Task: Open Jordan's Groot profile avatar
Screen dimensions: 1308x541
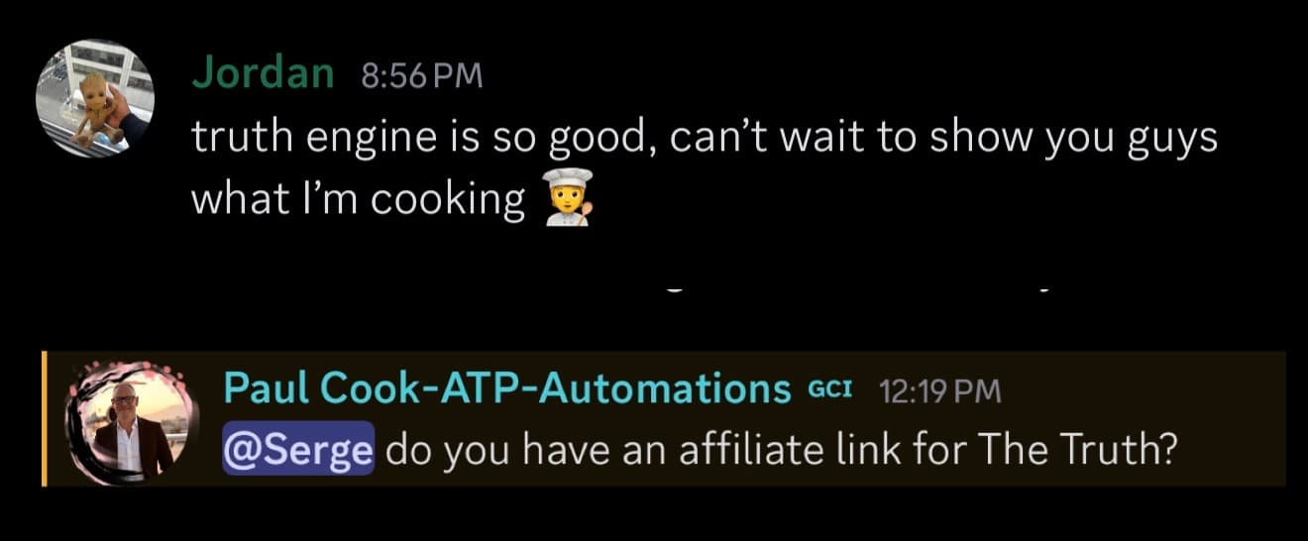Action: (x=95, y=98)
